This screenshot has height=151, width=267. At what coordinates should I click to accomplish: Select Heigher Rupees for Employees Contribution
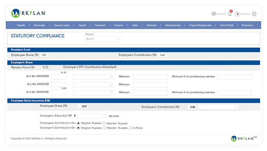[78, 123]
